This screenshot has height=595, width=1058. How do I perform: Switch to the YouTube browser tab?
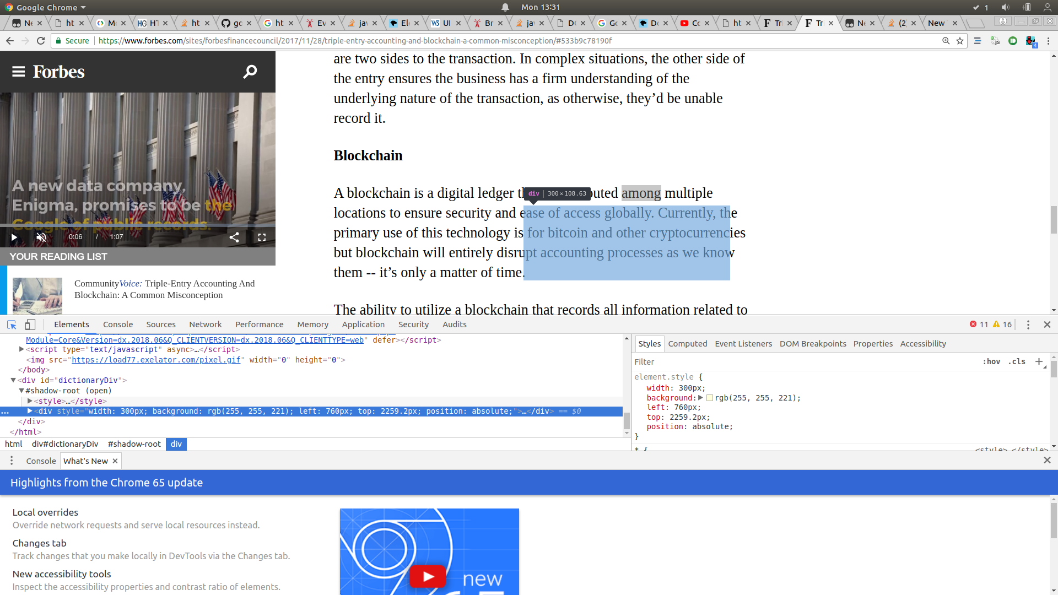click(695, 23)
